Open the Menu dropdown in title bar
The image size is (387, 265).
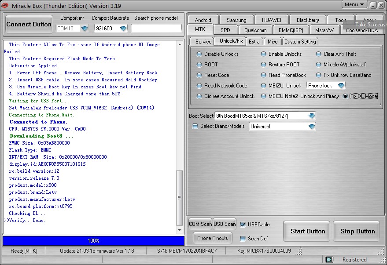click(x=354, y=5)
